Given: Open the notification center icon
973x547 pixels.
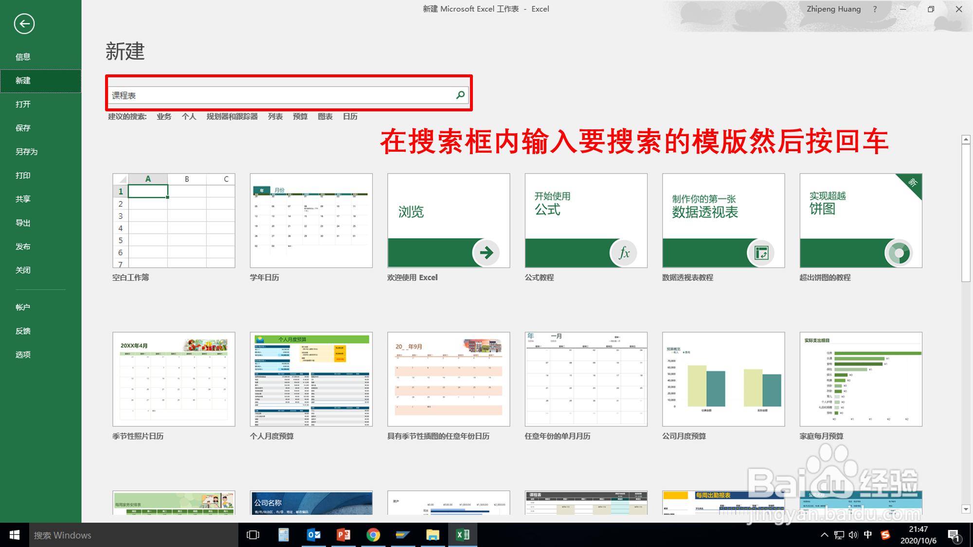Looking at the screenshot, I should [954, 536].
